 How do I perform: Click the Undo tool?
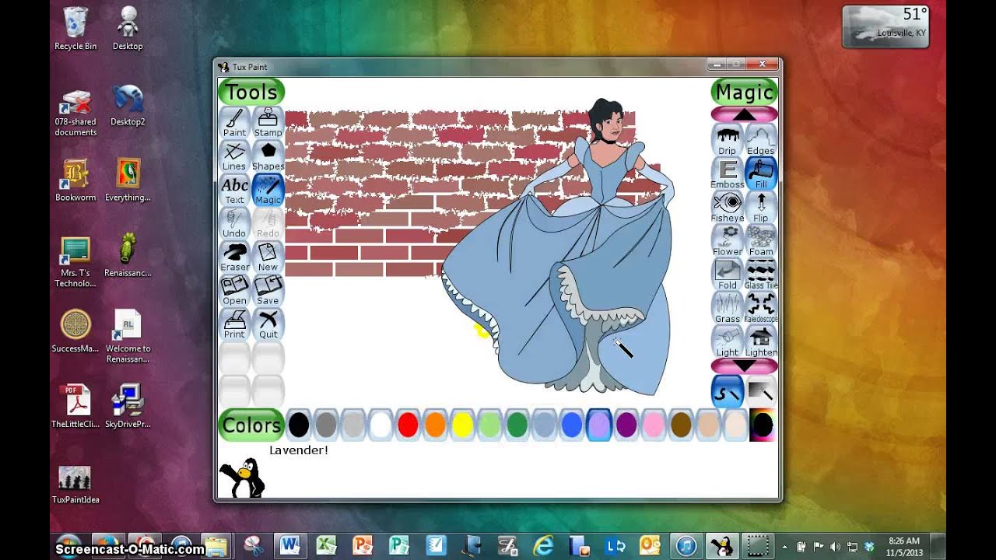pos(234,222)
